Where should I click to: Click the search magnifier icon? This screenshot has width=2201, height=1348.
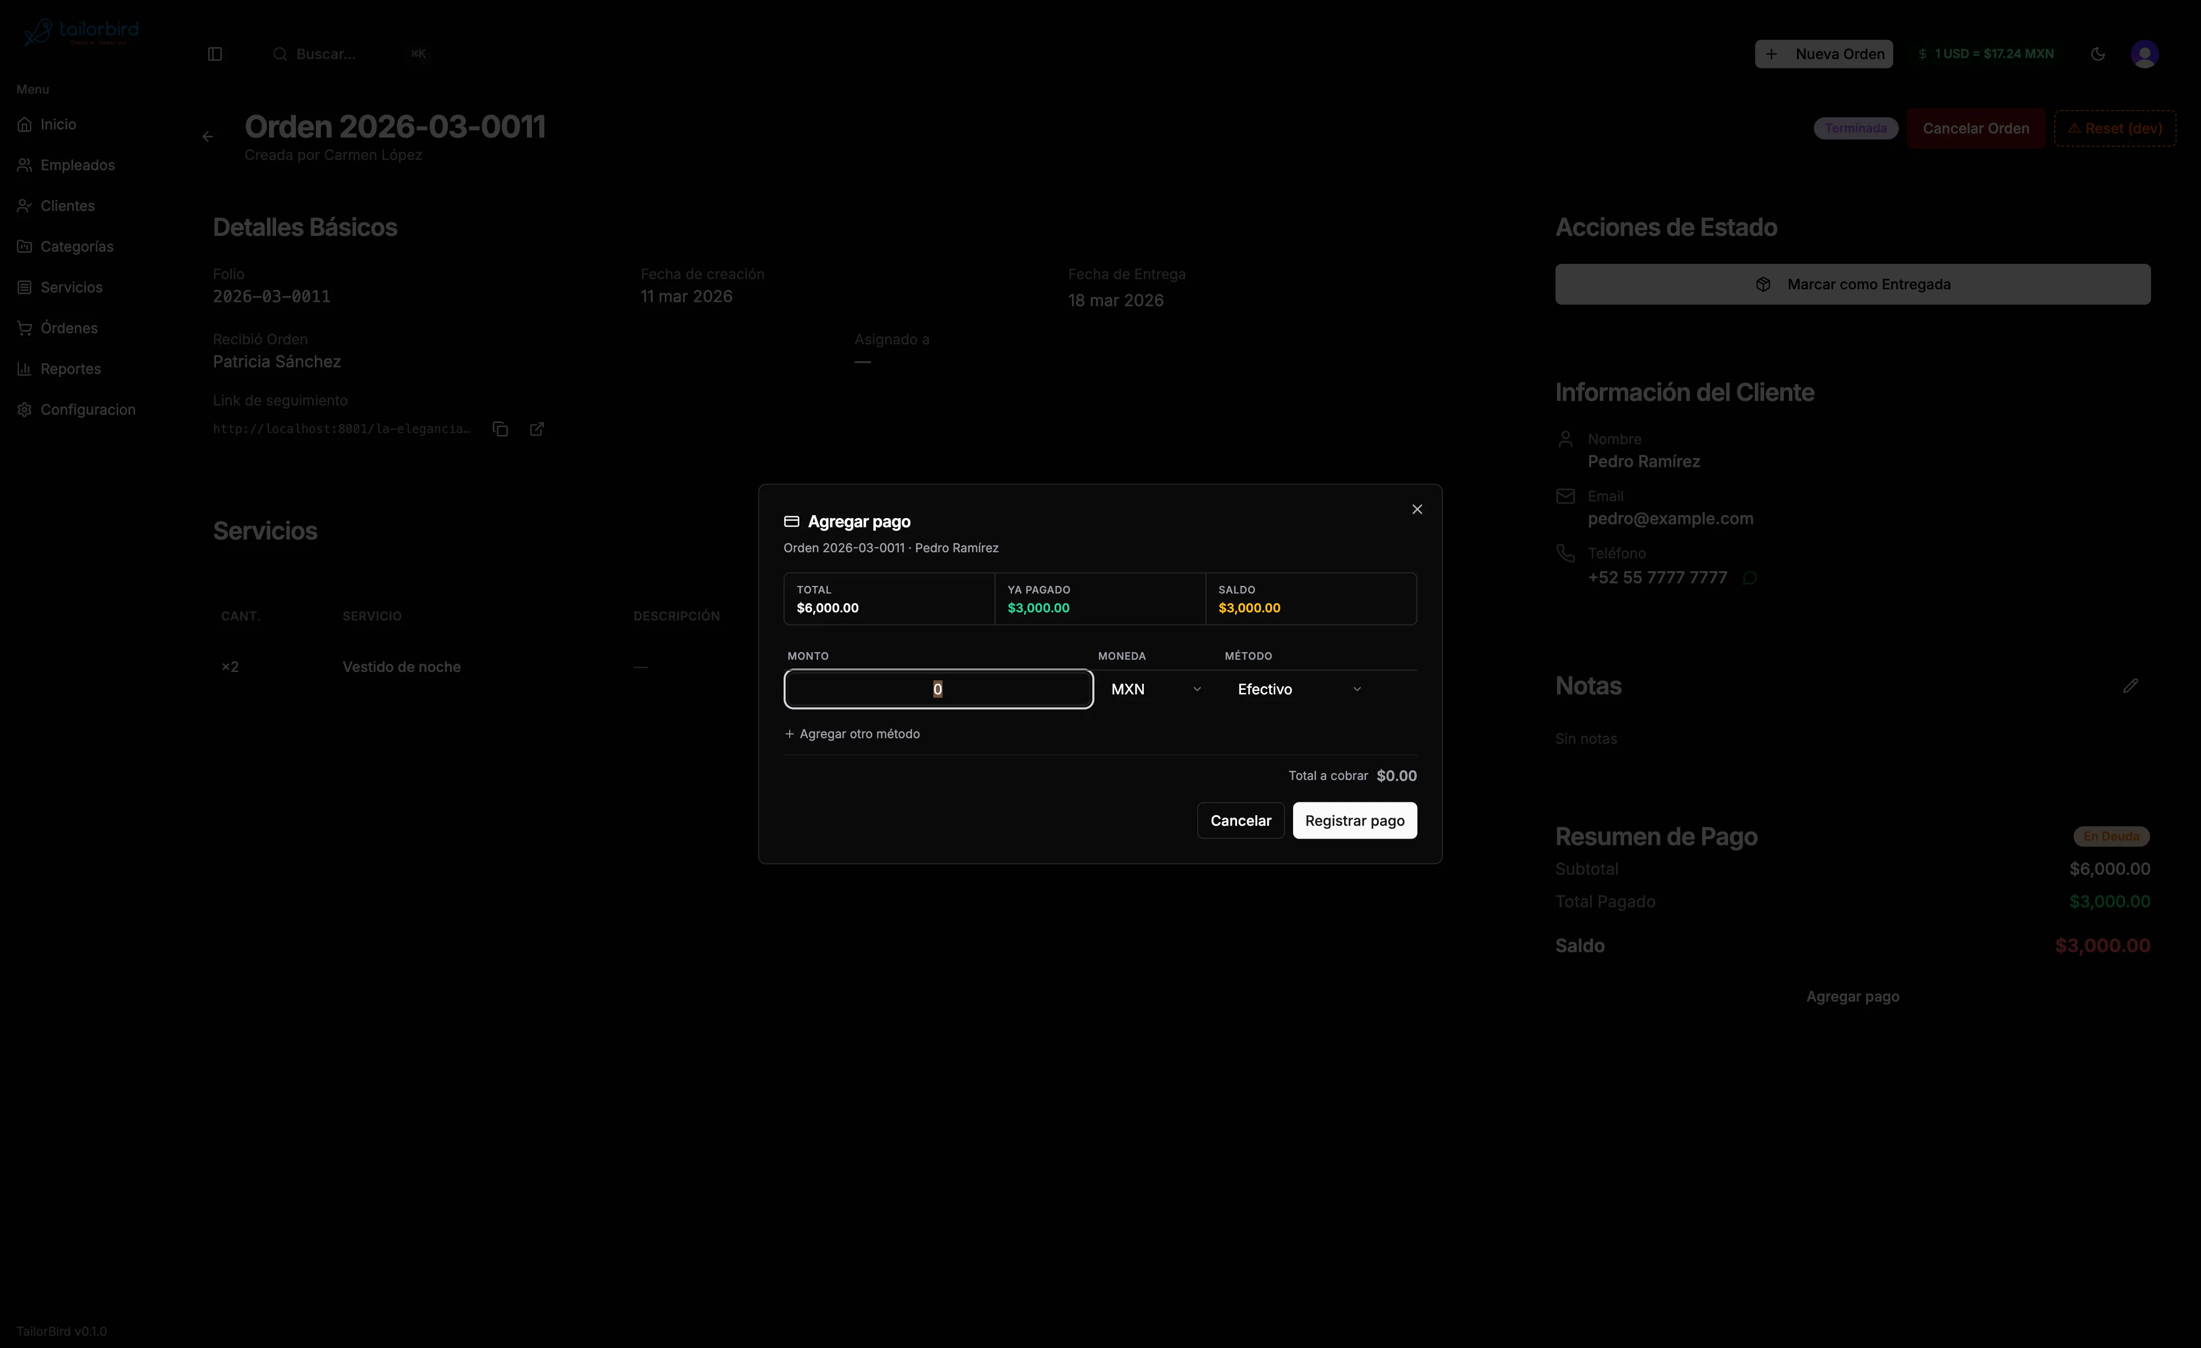[x=280, y=53]
